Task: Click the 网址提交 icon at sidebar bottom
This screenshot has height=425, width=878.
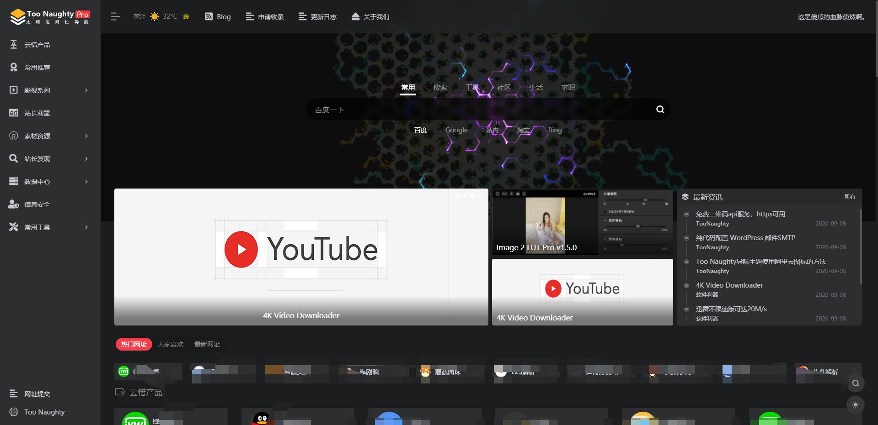Action: [14, 394]
